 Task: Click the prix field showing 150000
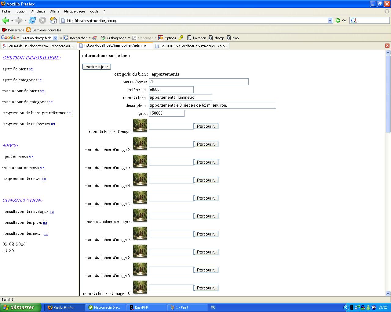pos(167,113)
